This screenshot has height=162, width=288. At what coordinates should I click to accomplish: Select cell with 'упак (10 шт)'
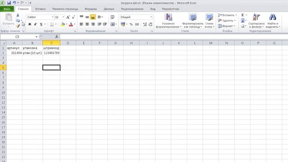pyautogui.click(x=32, y=53)
